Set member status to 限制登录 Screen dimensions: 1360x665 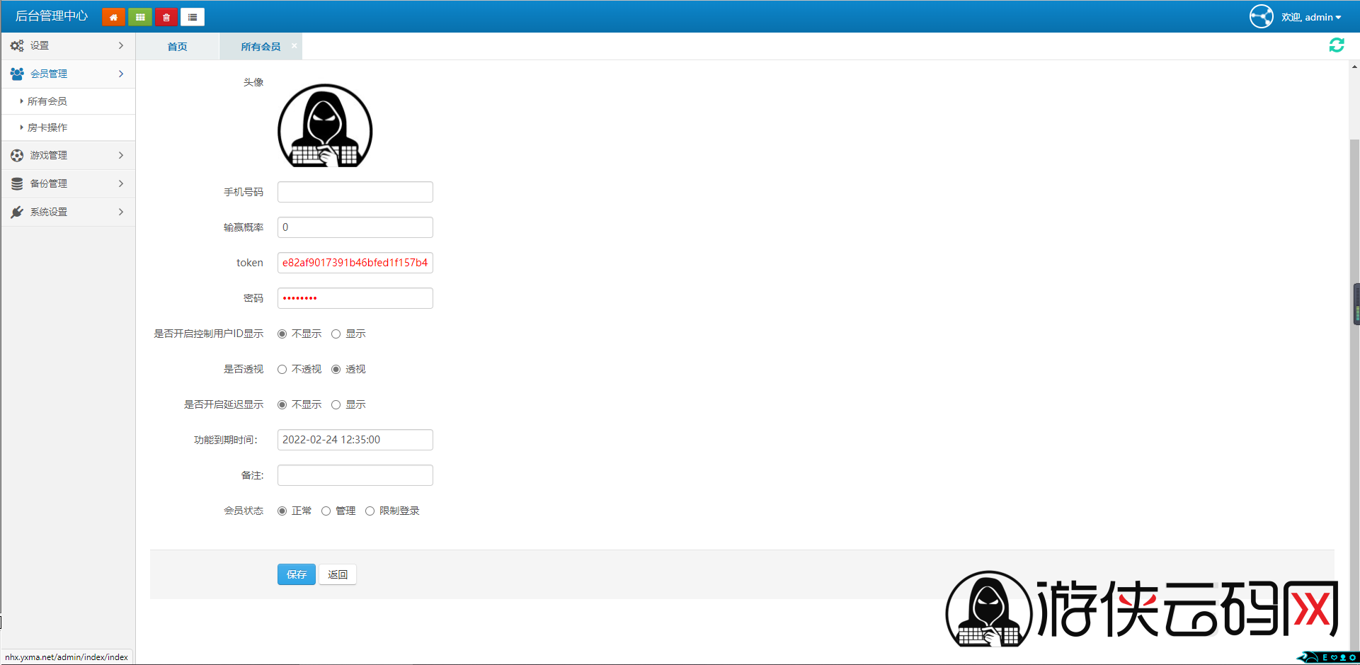370,511
